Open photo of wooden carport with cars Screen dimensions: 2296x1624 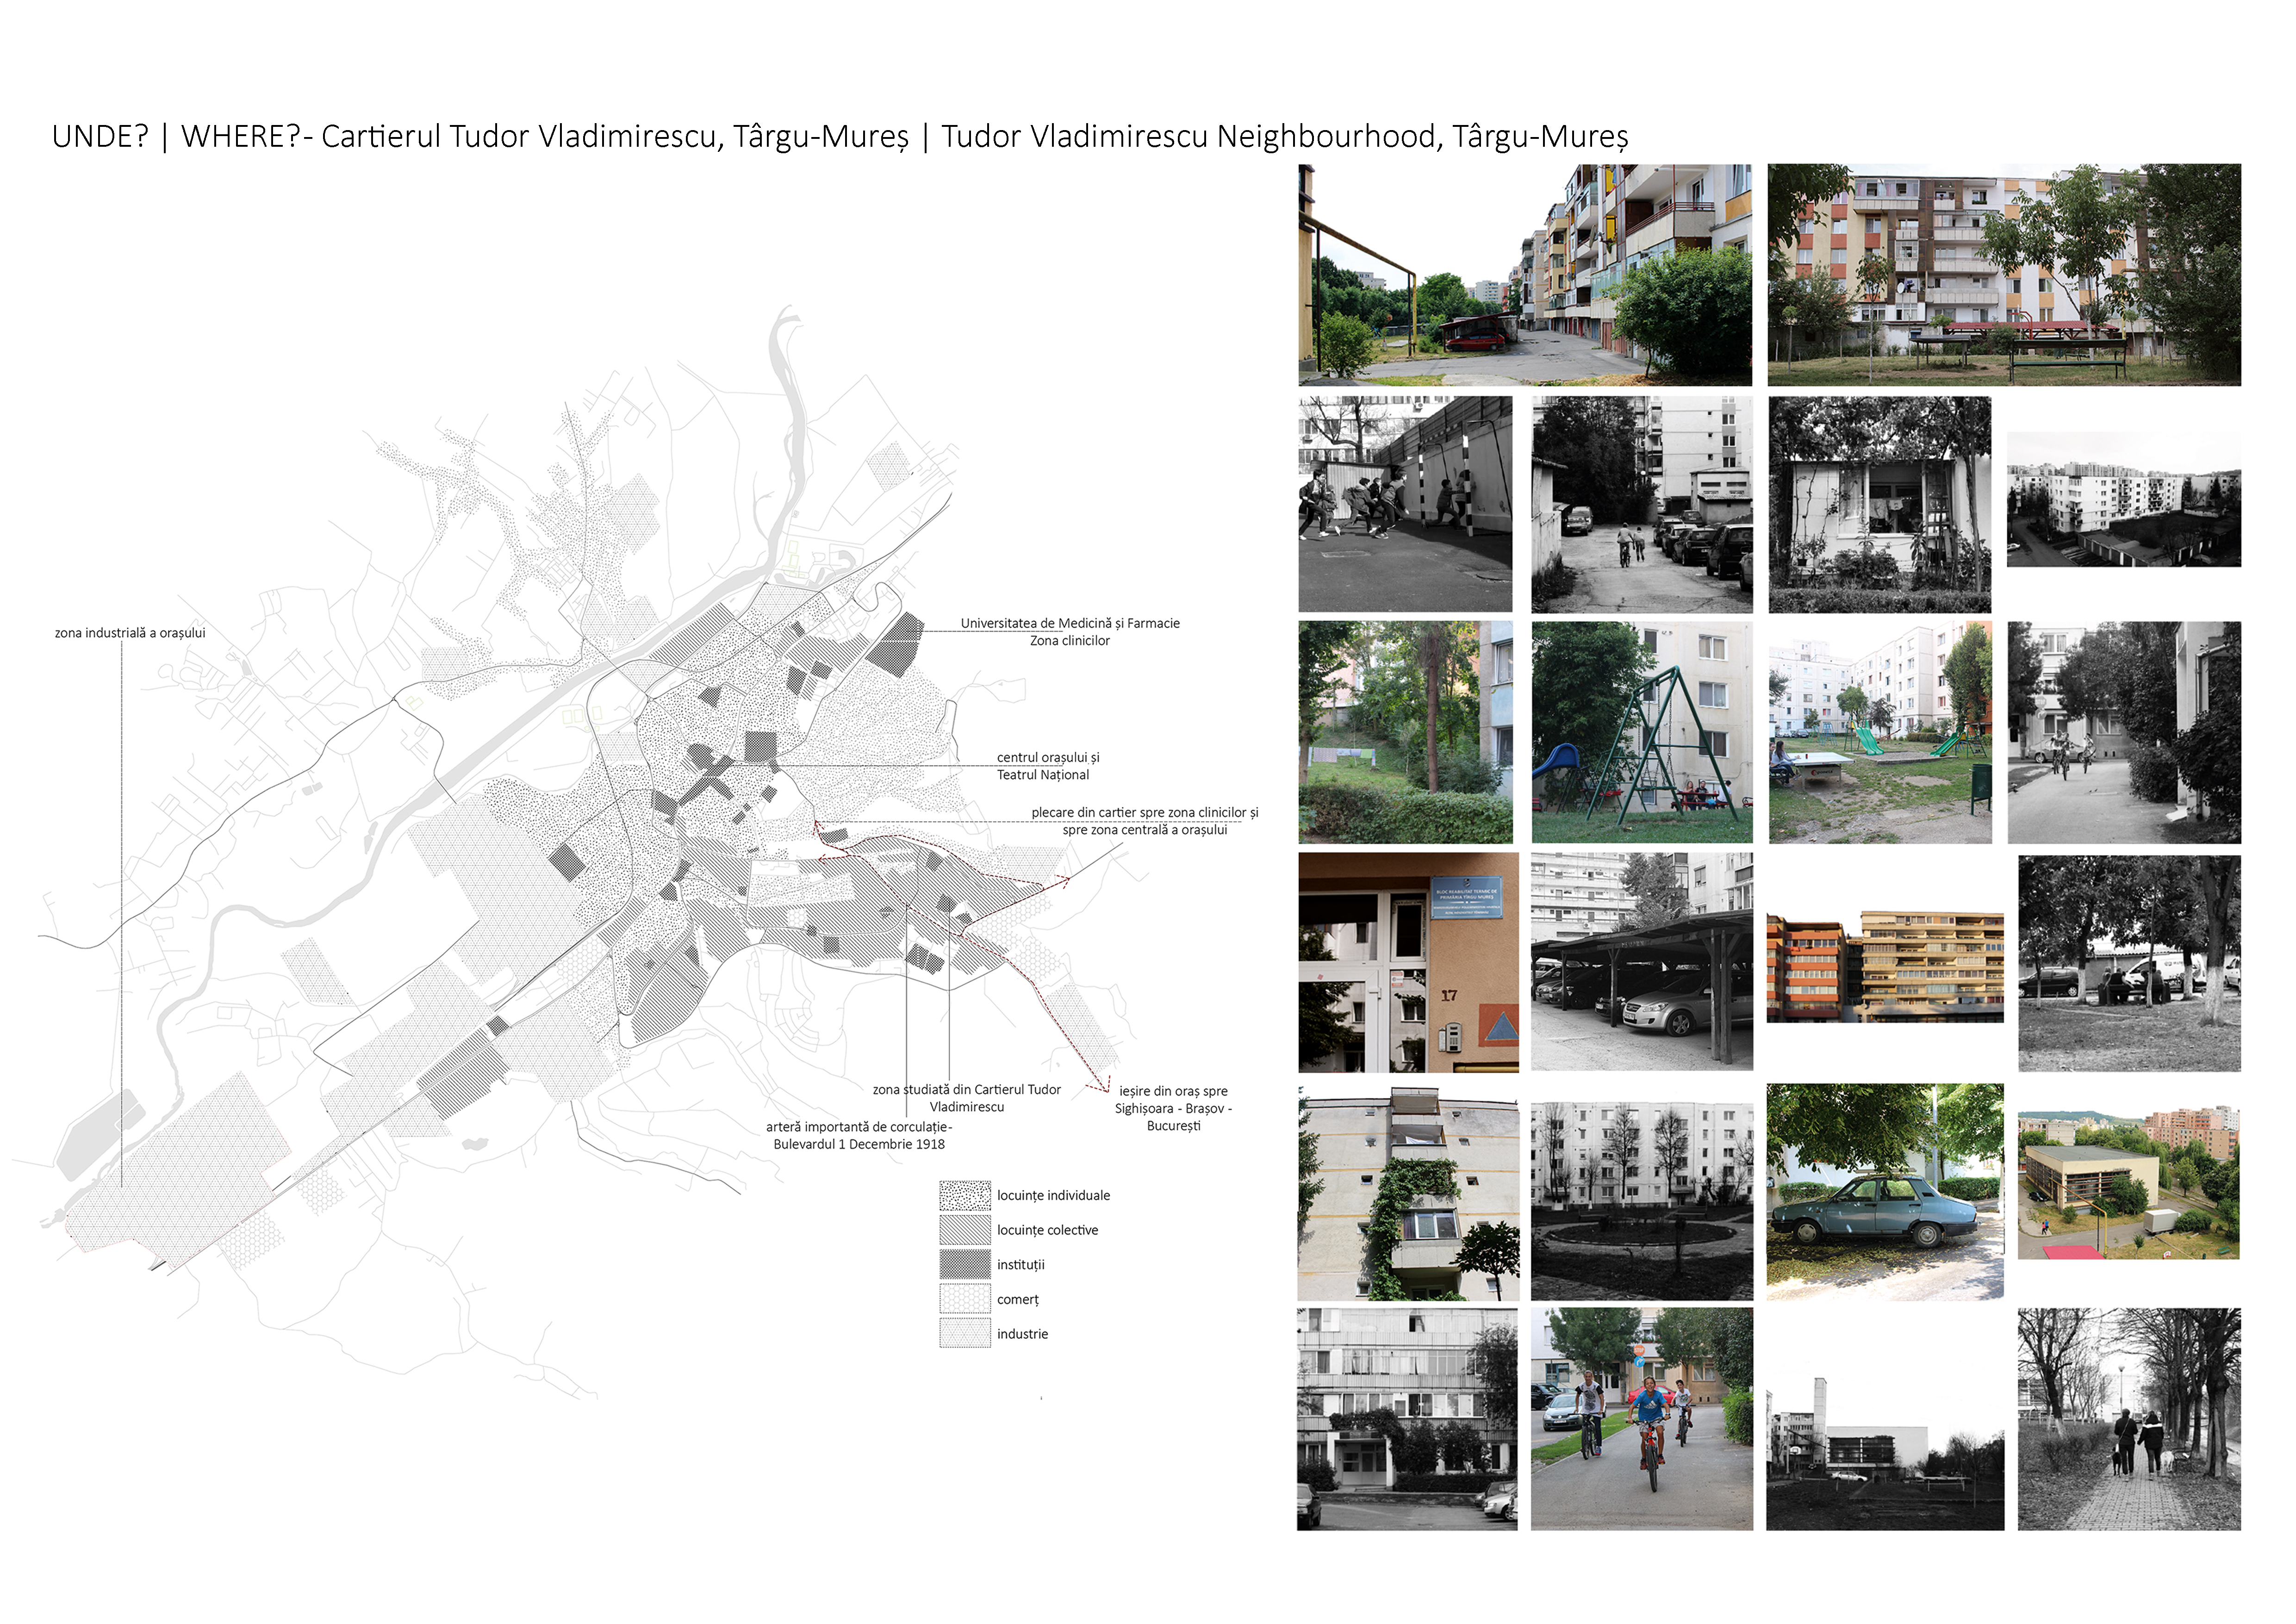pyautogui.click(x=1641, y=962)
